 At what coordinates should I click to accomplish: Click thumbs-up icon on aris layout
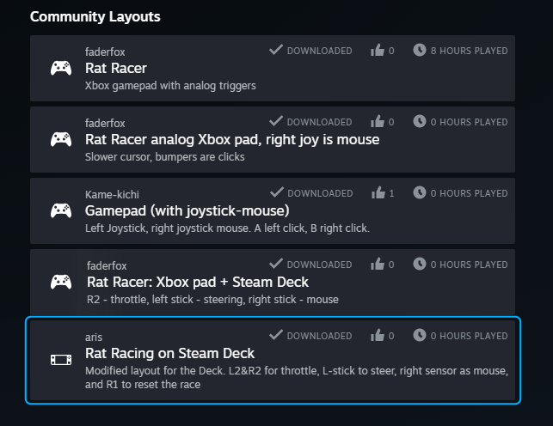click(378, 336)
